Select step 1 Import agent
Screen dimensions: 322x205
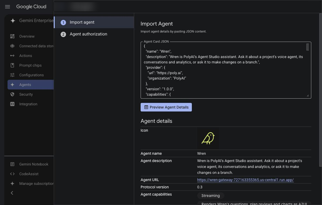pyautogui.click(x=94, y=22)
